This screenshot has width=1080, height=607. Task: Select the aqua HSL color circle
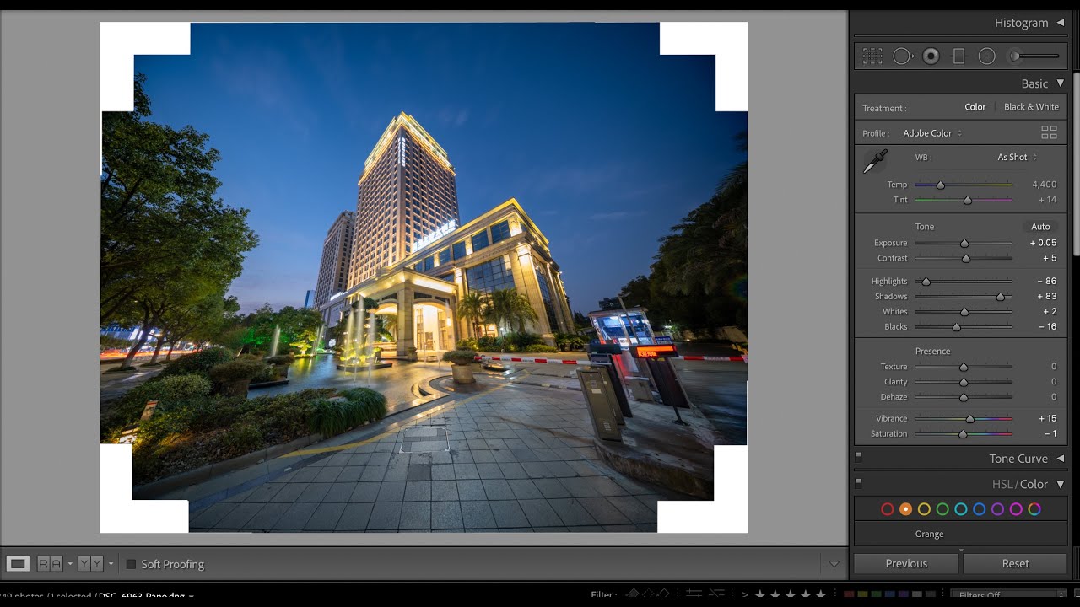[960, 509]
